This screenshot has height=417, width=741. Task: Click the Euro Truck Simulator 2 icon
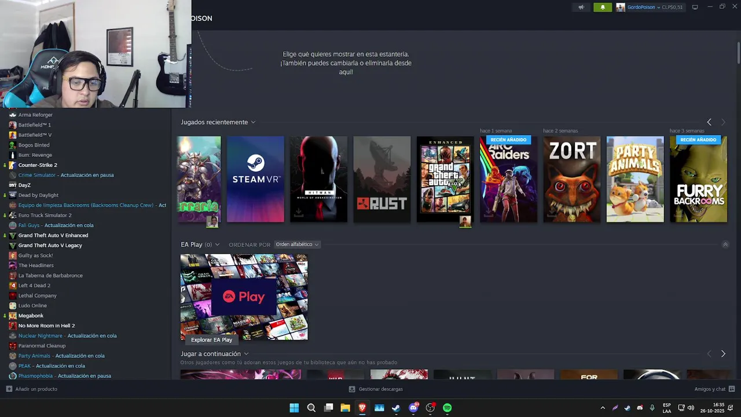point(13,215)
